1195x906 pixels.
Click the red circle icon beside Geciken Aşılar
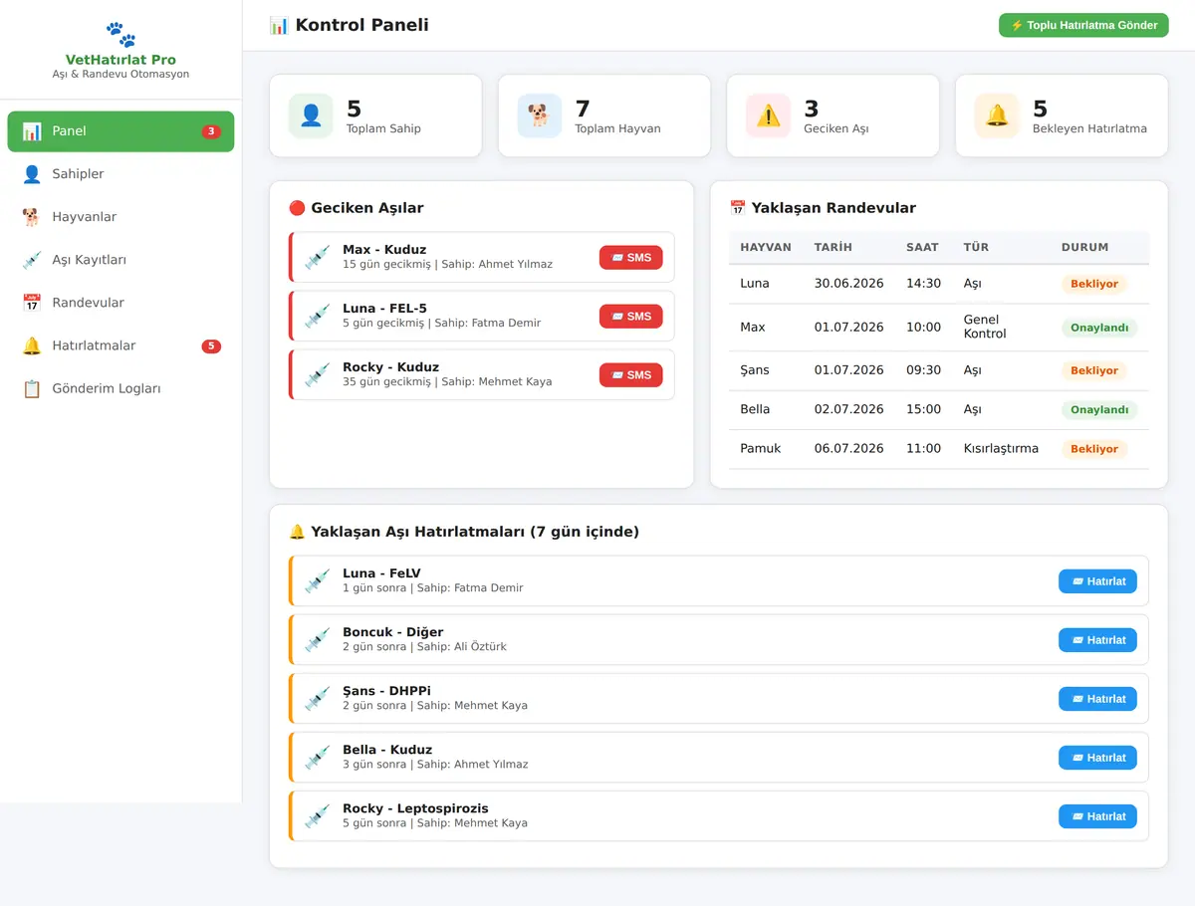[x=297, y=208]
